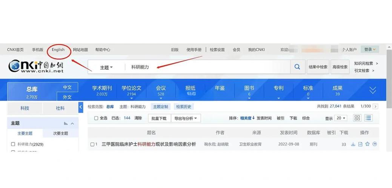
Task: Click the 批量下载 button
Action: [x=159, y=118]
